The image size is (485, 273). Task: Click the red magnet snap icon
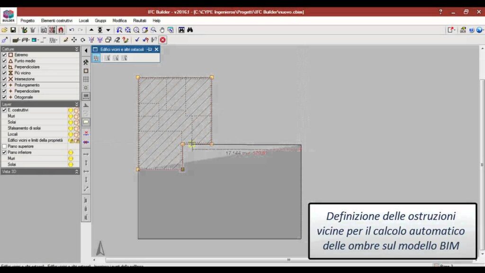61,30
